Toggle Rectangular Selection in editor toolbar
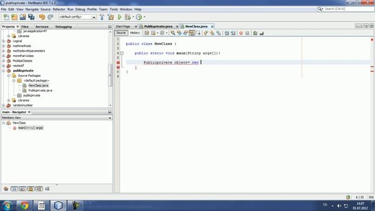The width and height of the screenshot is (375, 211). click(198, 33)
